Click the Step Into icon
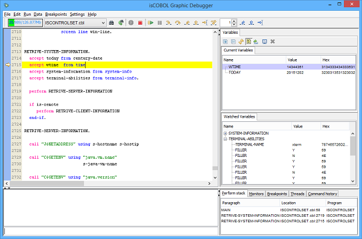This screenshot has height=239, width=362. coord(168,22)
